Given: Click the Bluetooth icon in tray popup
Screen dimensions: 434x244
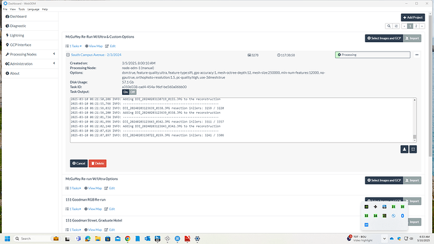Looking at the screenshot, I should coord(403,216).
